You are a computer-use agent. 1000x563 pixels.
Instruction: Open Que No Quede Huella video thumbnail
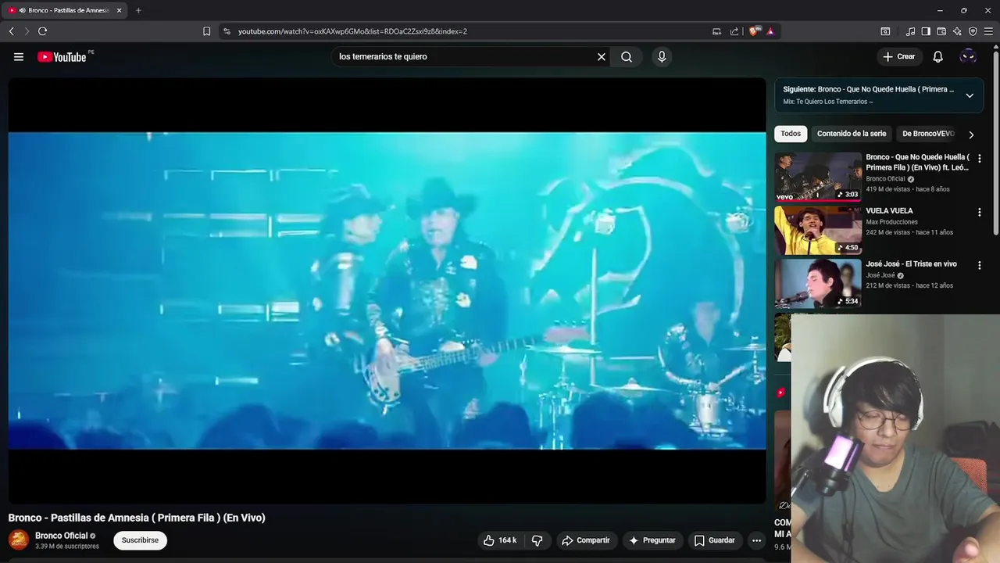pyautogui.click(x=818, y=177)
